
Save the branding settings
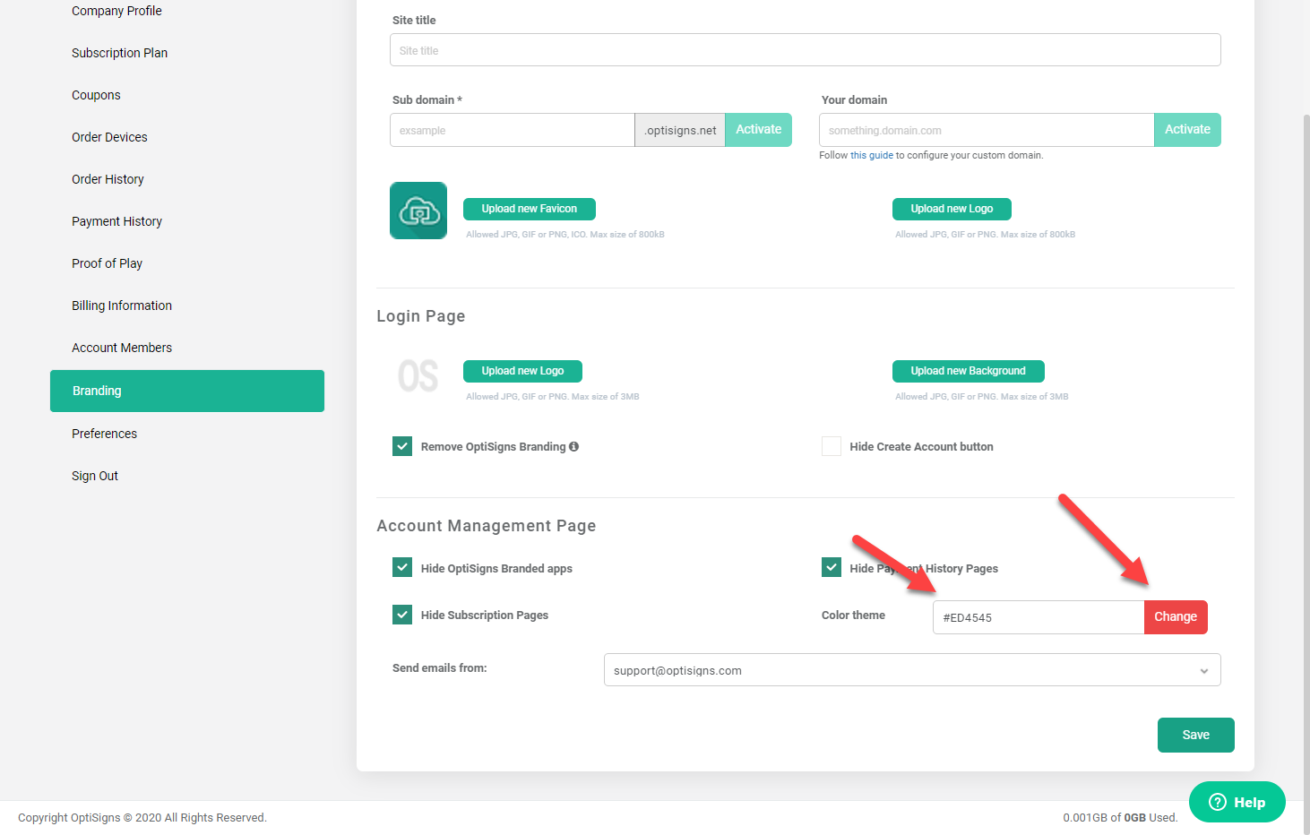point(1195,735)
